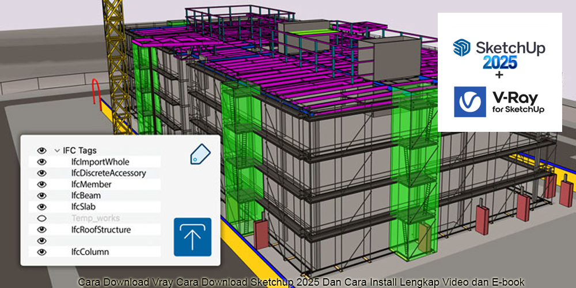Select the IfcSlab tag name
Viewport: 576px width, 288px height.
click(x=84, y=207)
